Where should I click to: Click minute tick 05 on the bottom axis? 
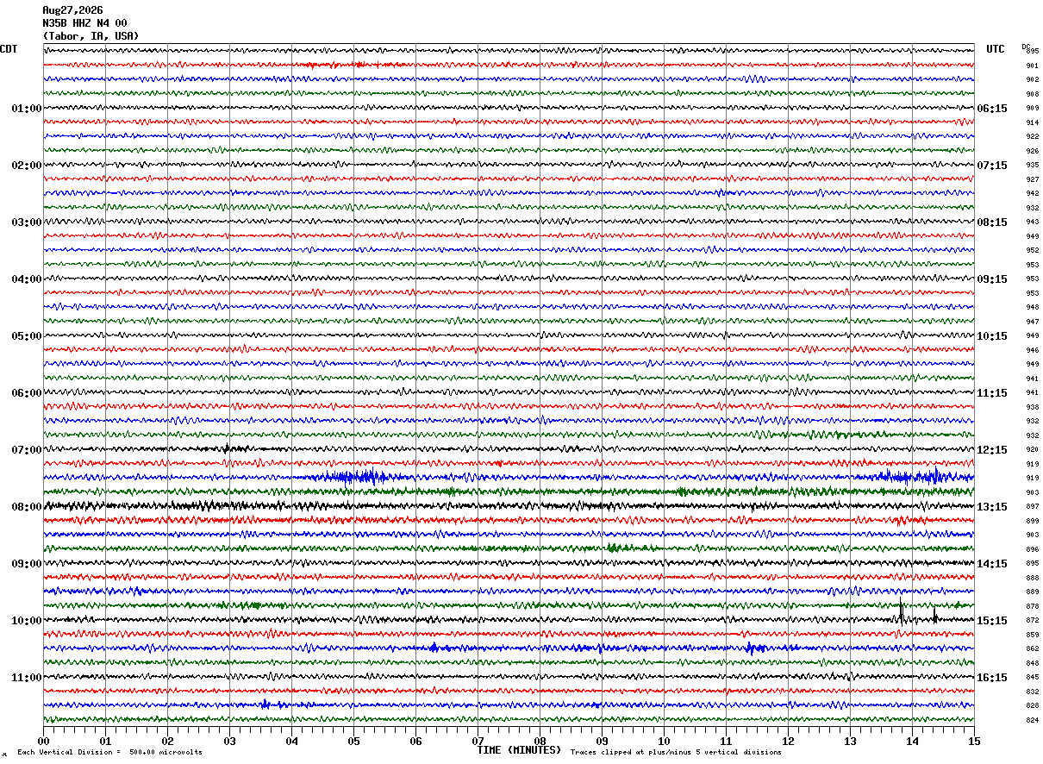point(353,741)
